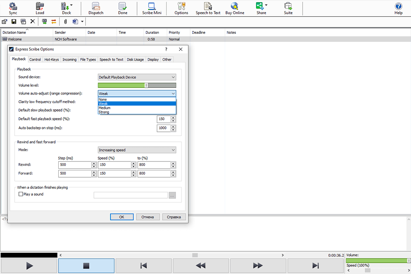Enable the Play a sound checkbox

point(21,194)
